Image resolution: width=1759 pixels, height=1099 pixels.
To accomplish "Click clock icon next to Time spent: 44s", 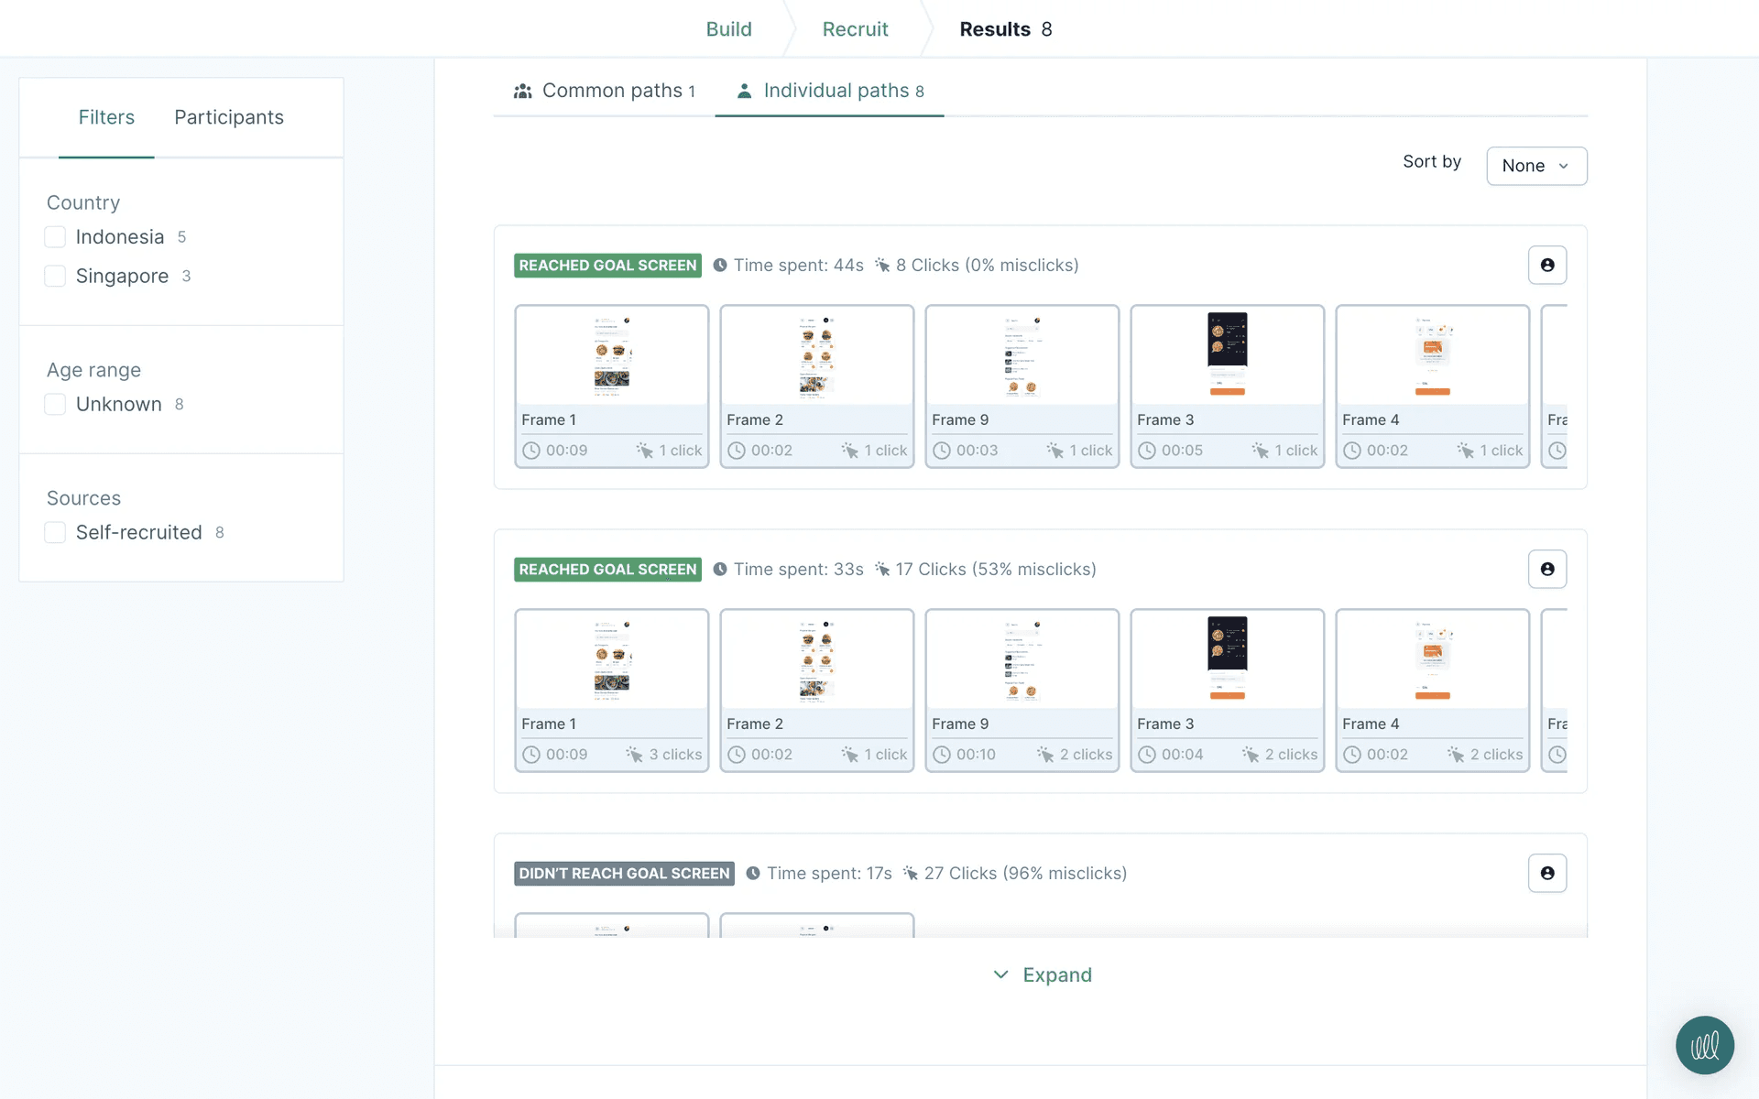I will (x=720, y=265).
